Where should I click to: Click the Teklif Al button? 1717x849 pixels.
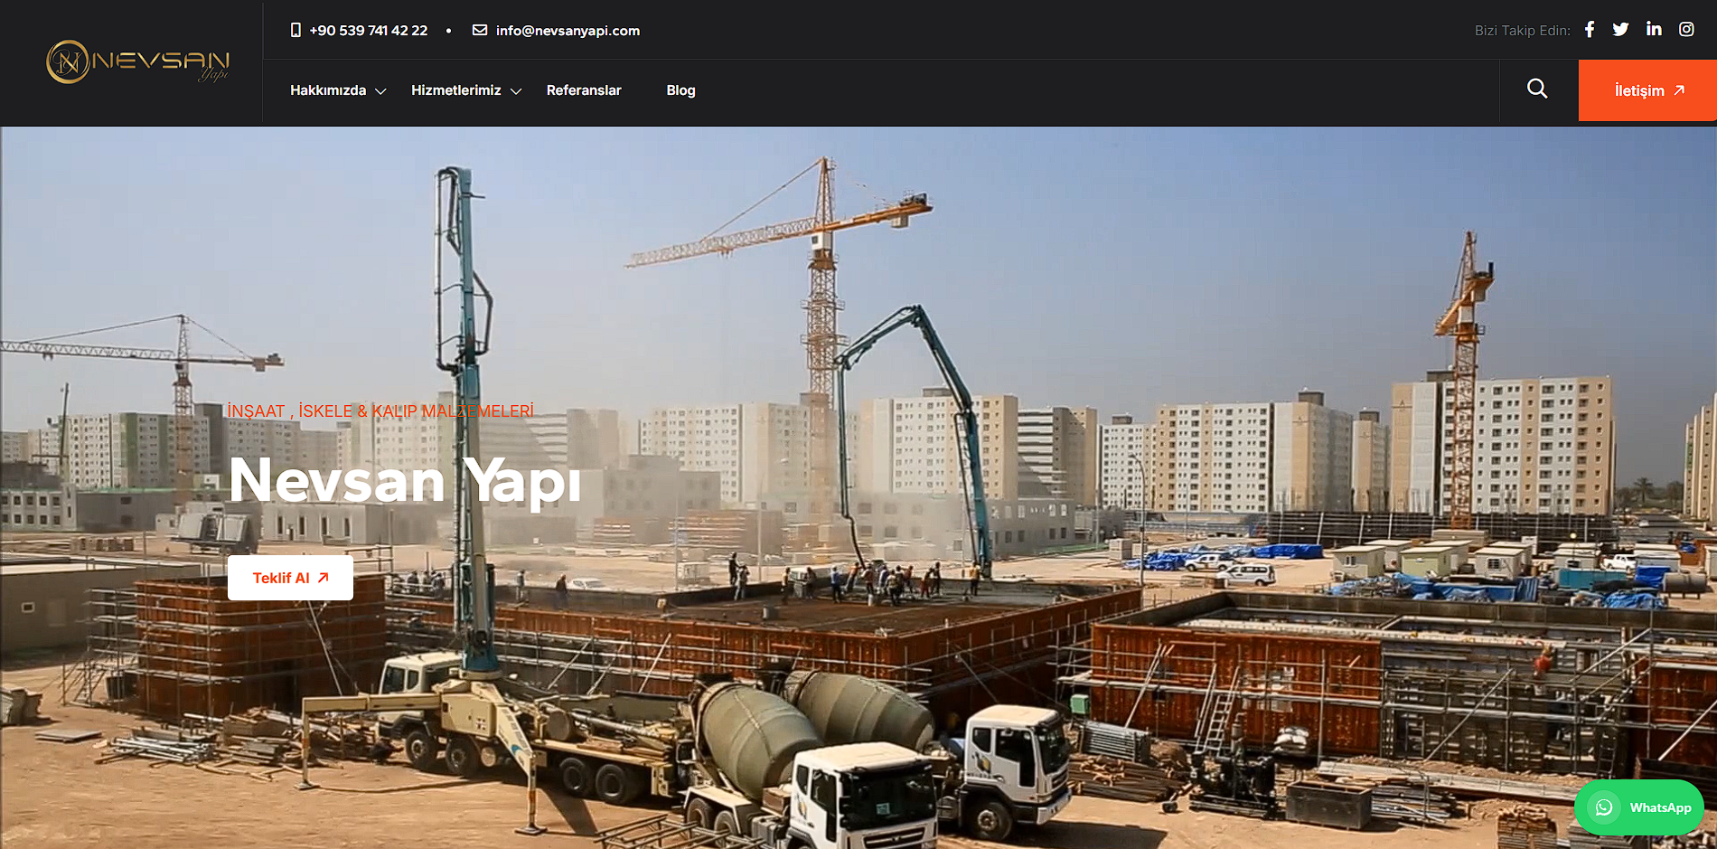[290, 578]
